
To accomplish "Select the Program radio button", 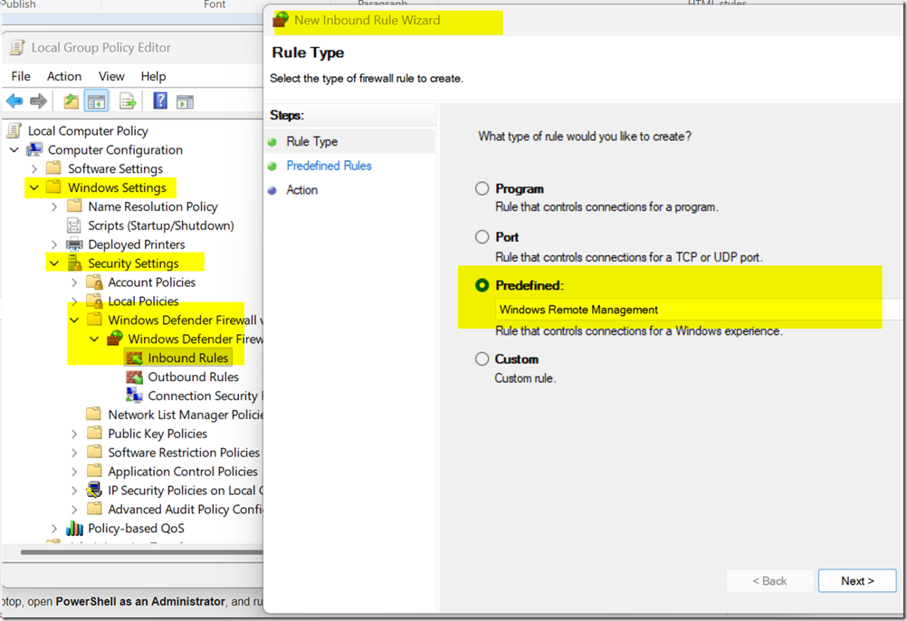I will pos(482,188).
